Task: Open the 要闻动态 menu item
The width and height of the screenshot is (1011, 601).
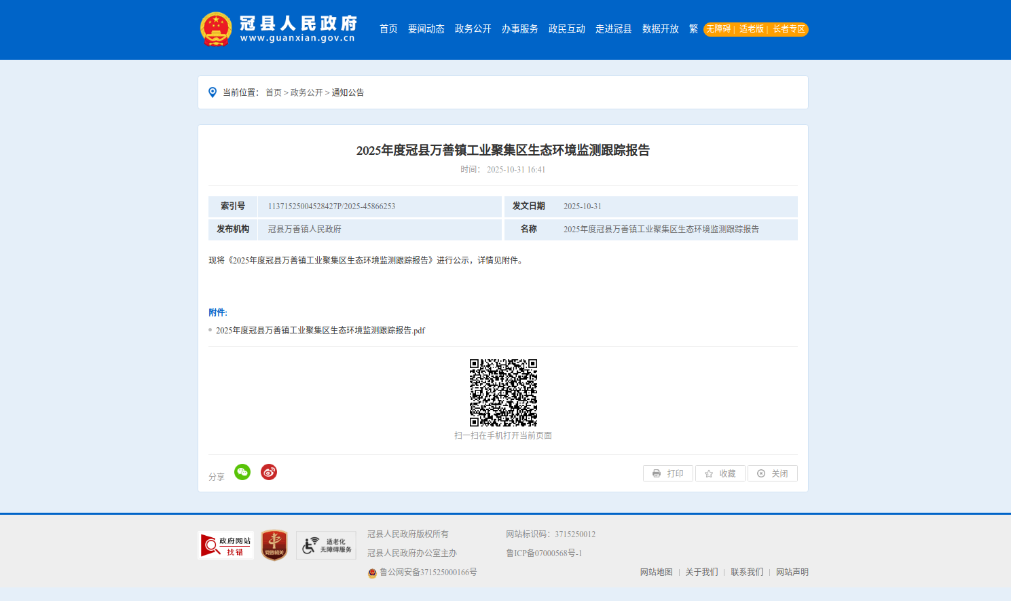Action: pos(426,29)
